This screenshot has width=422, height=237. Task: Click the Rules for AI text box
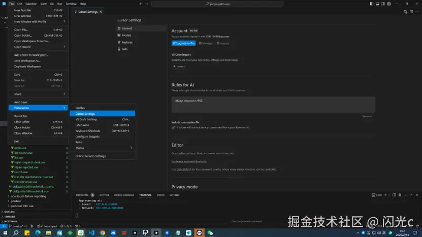tap(273, 105)
